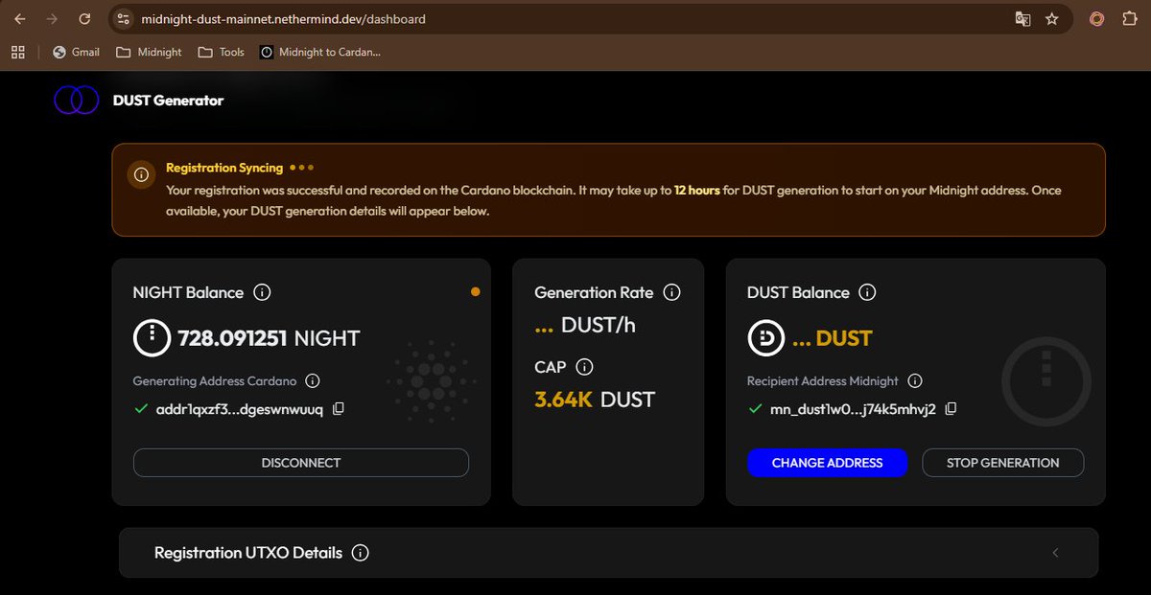
Task: Click the NIGHT token icon
Action: (x=151, y=338)
